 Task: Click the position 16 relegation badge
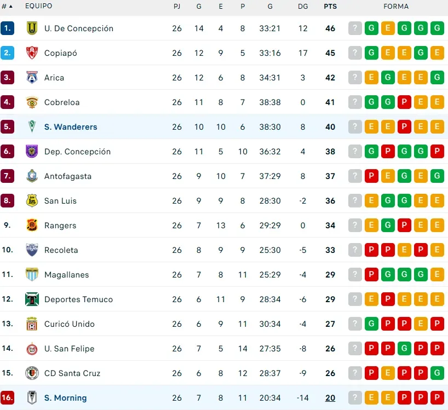point(7,398)
